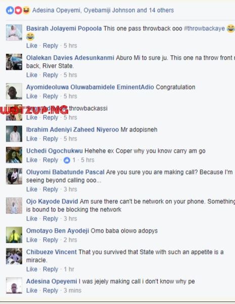Open Omotayo Ben Ayodeji's yellow avatar
The width and height of the screenshot is (235, 304).
pos(14,235)
